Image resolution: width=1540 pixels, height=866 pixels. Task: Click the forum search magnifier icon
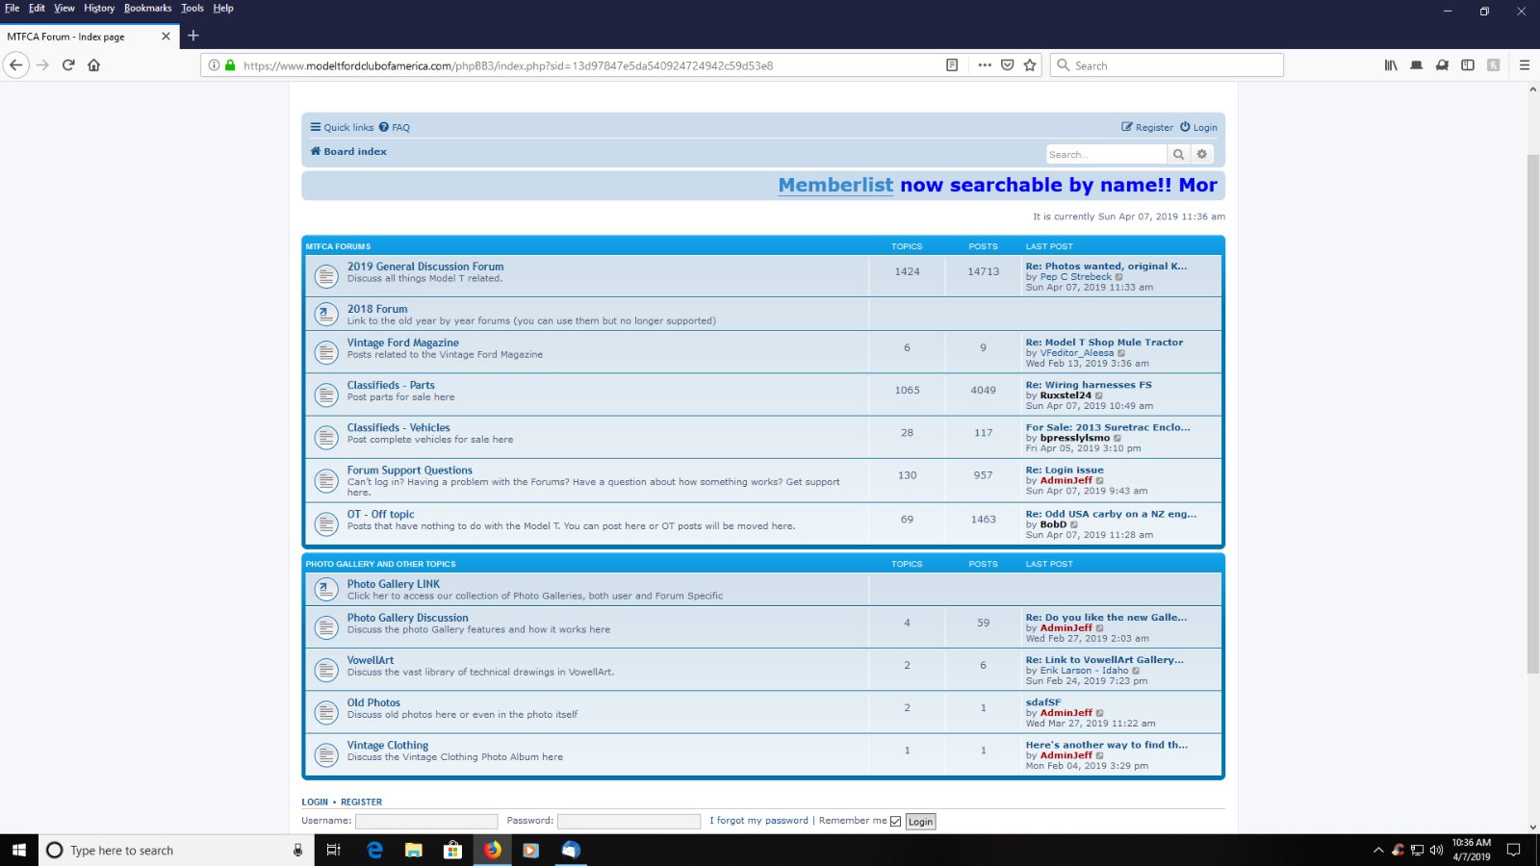1178,154
